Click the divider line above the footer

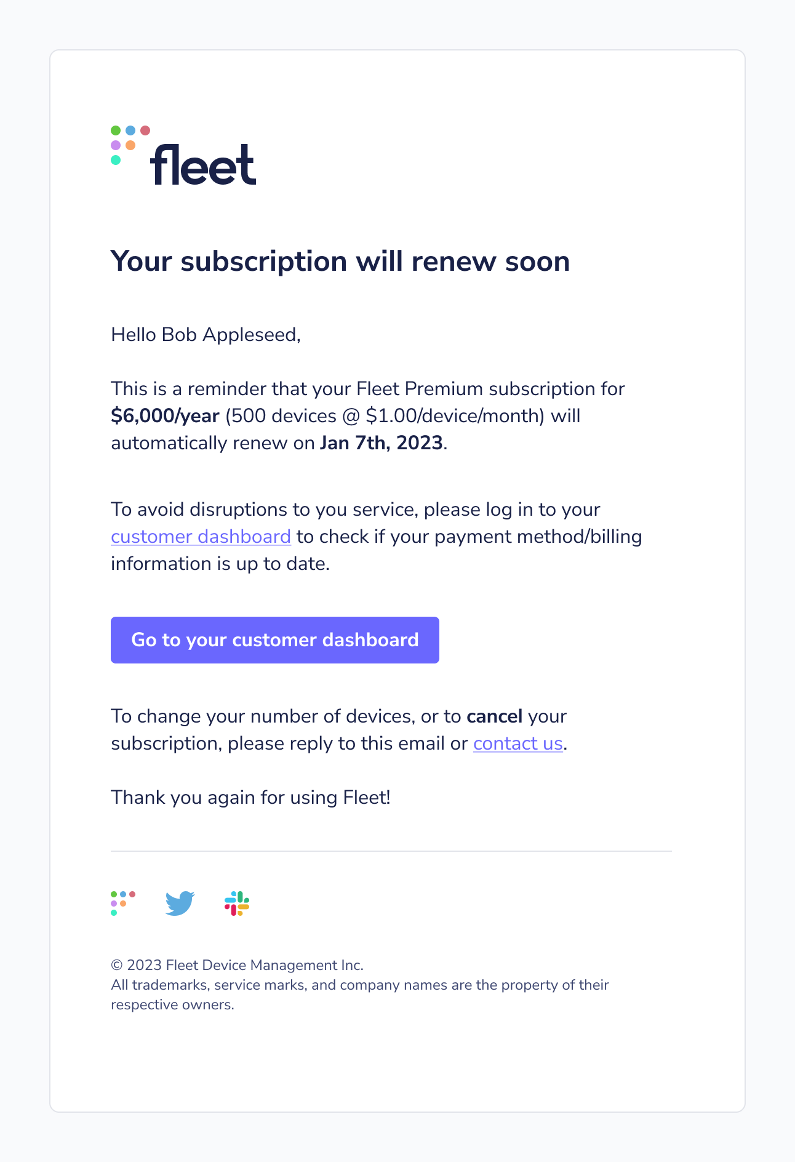pos(391,851)
